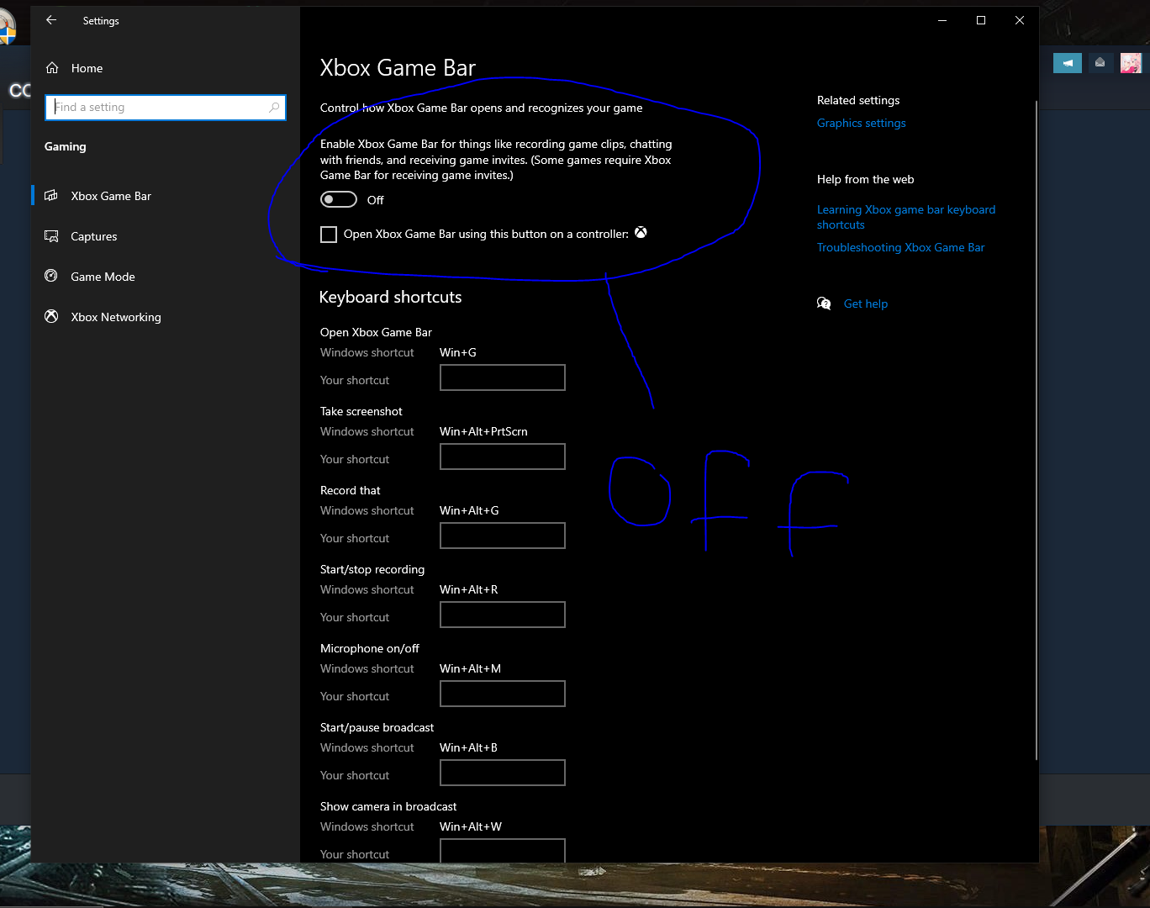
Task: Open the inbox mail icon in the background window
Action: (x=1100, y=63)
